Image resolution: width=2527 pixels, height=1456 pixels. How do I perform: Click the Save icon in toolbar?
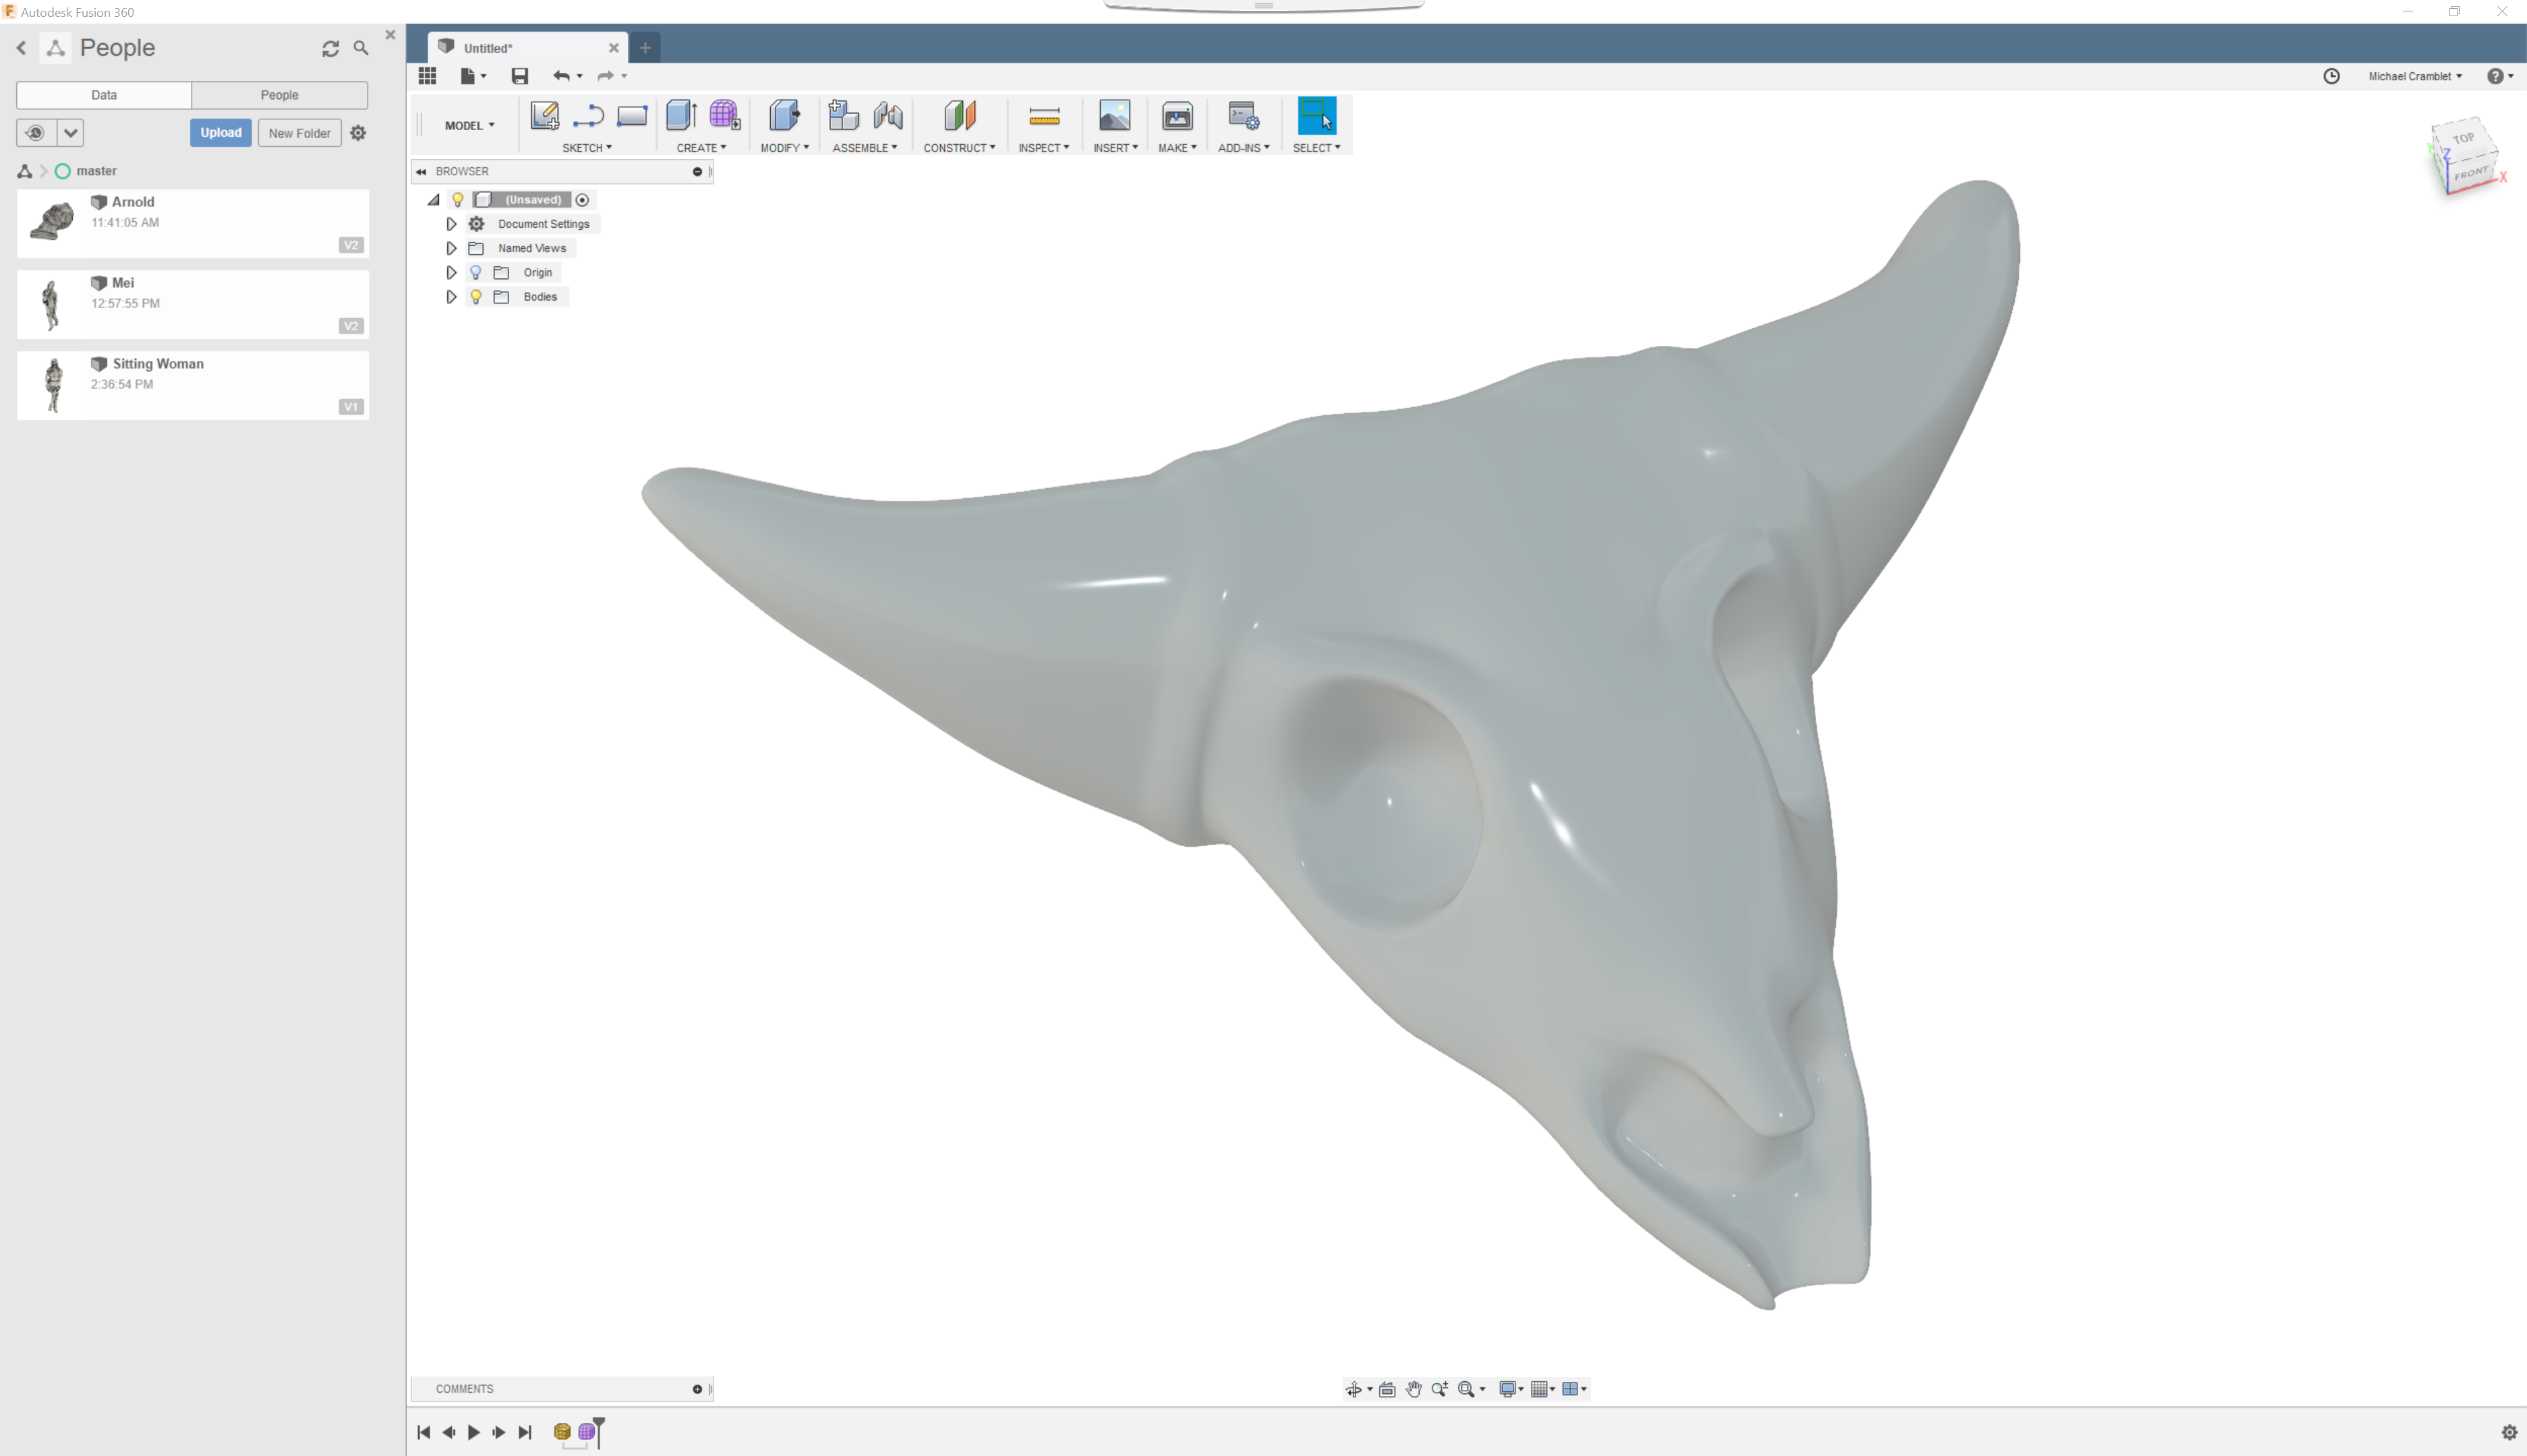coord(519,76)
